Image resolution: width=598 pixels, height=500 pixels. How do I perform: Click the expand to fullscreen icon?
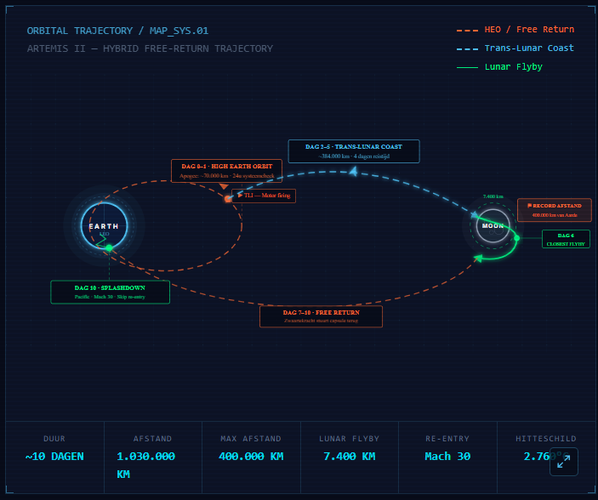pyautogui.click(x=564, y=462)
